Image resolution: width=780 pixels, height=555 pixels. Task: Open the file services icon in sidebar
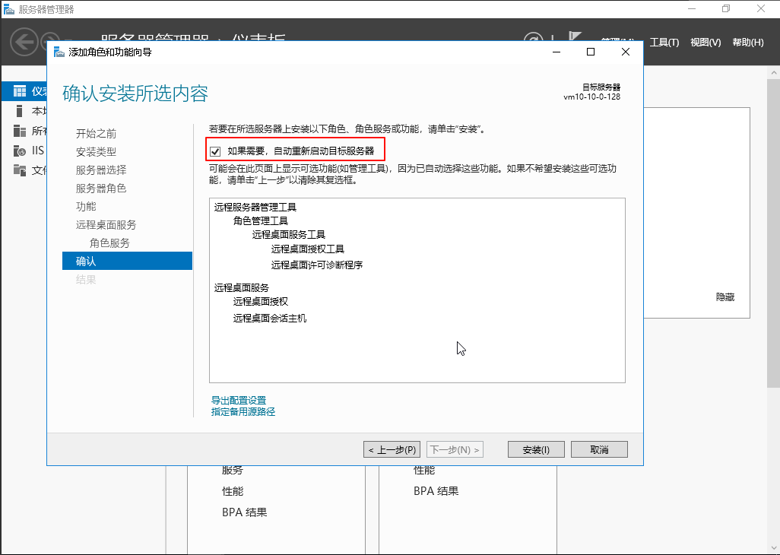[19, 170]
